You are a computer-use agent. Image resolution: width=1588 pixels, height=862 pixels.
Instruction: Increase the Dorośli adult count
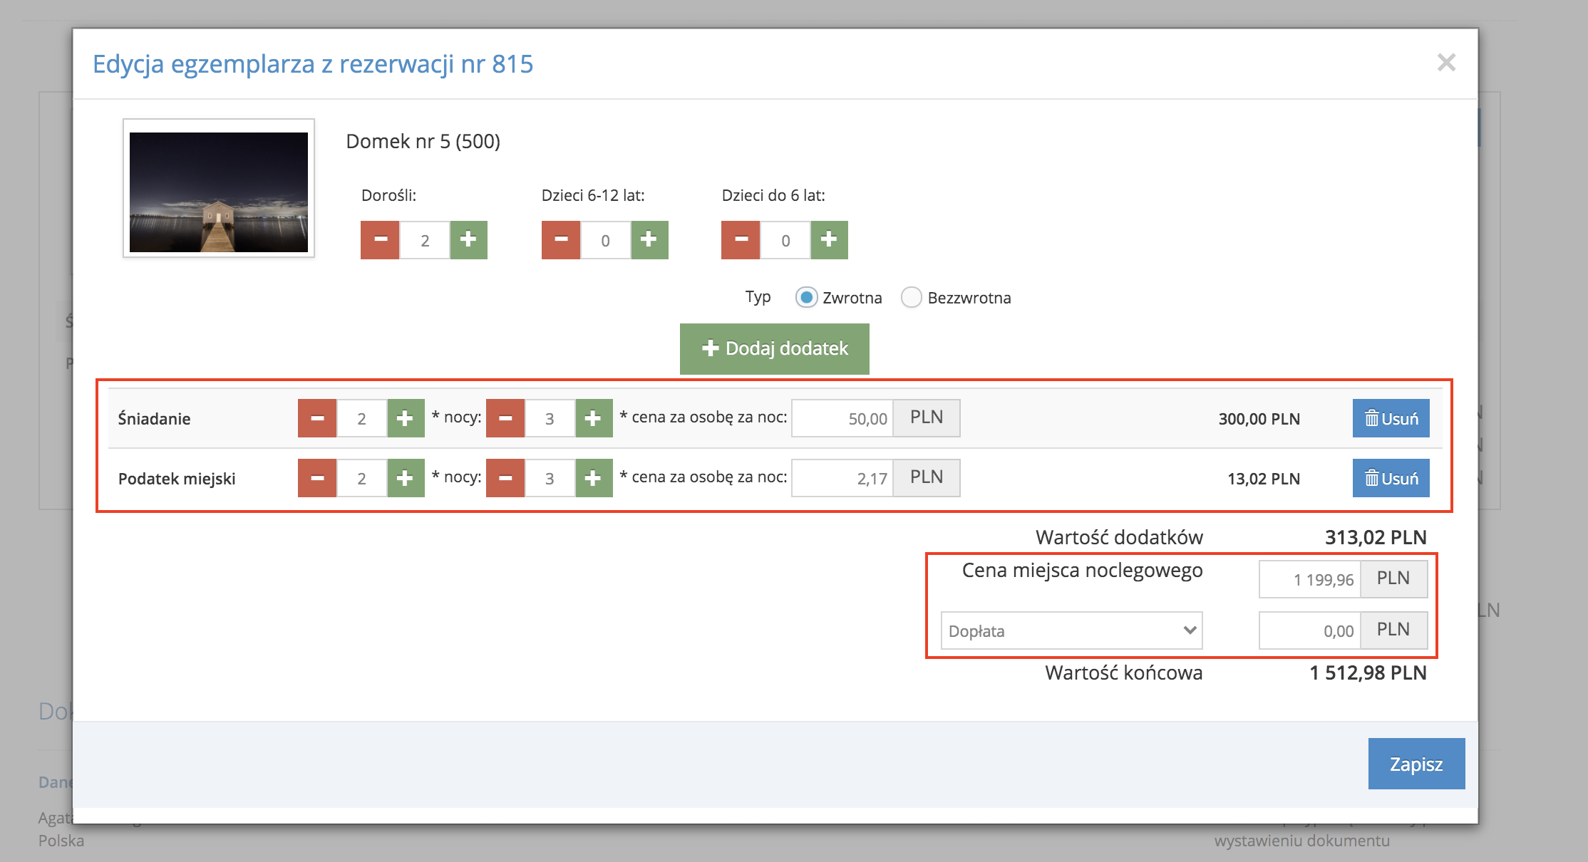tap(468, 240)
